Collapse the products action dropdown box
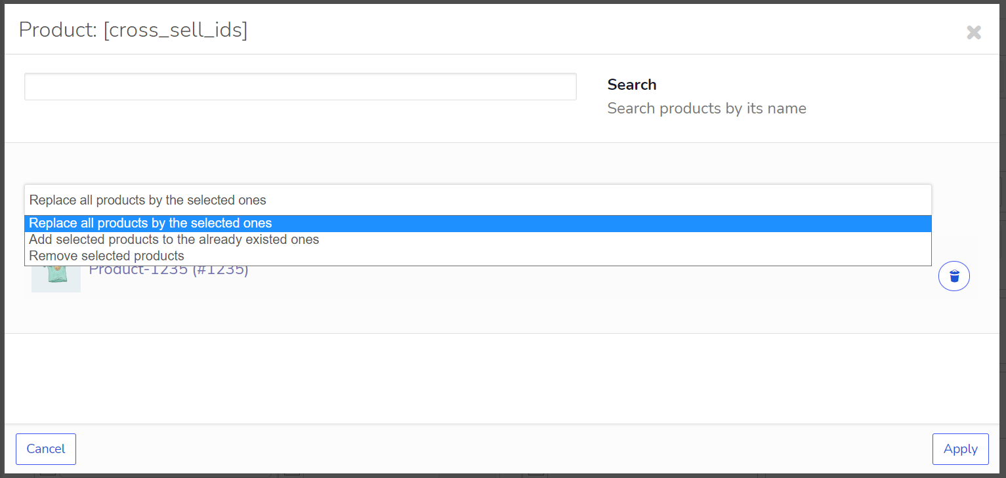Image resolution: width=1006 pixels, height=478 pixels. [478, 200]
